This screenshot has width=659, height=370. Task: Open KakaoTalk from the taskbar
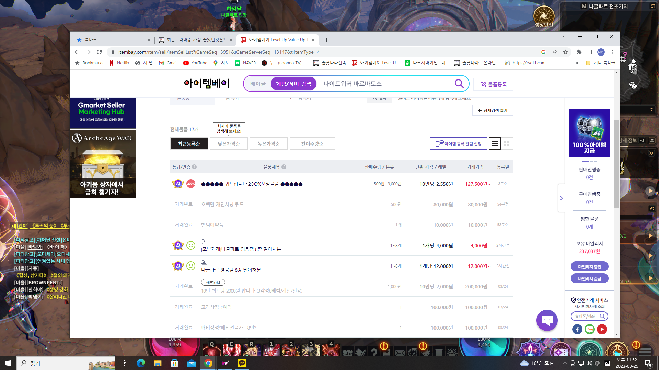click(x=242, y=363)
